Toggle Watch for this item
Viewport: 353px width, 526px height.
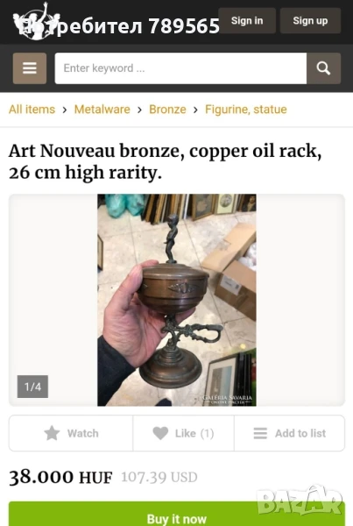(71, 433)
